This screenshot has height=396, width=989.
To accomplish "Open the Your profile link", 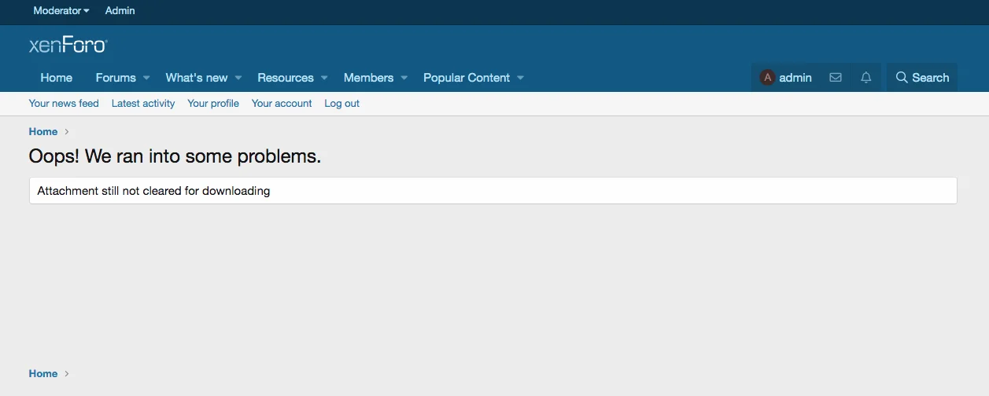I will pos(213,104).
